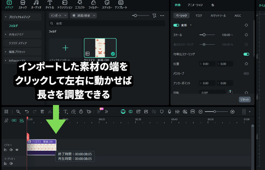The height and width of the screenshot is (170, 265).
Task: Open the トランジション tab
Action: click(x=65, y=5)
